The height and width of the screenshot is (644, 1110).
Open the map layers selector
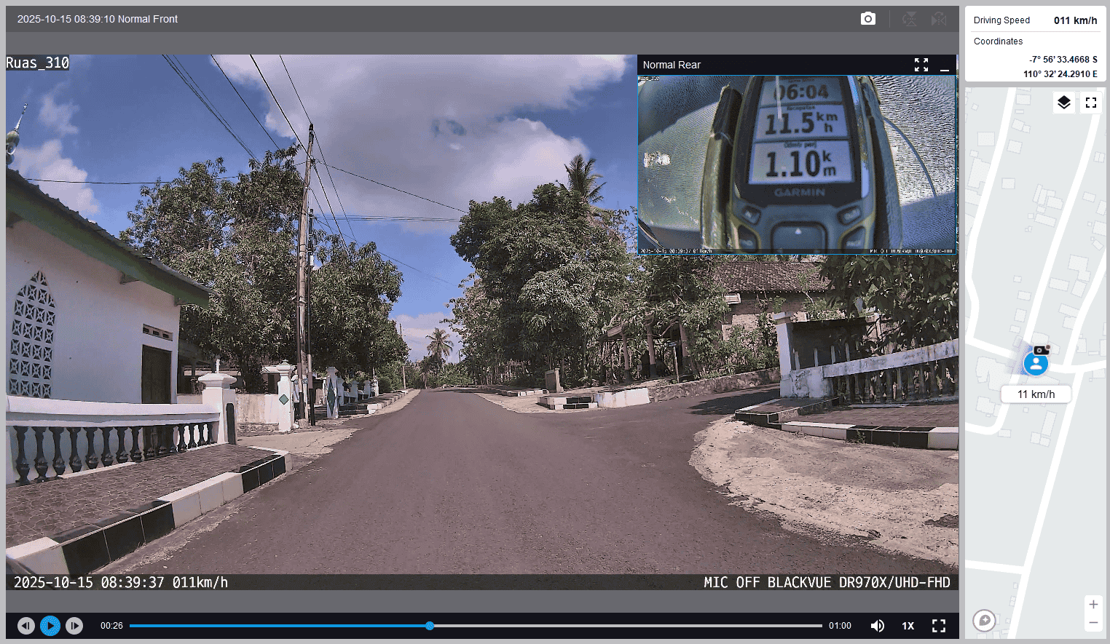pyautogui.click(x=1064, y=103)
